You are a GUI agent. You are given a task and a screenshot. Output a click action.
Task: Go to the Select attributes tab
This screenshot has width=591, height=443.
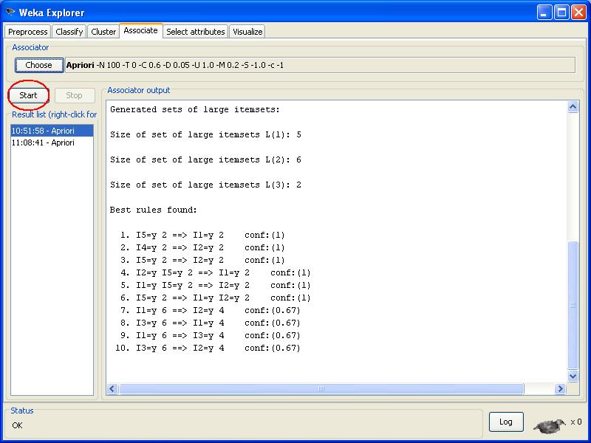click(x=195, y=32)
